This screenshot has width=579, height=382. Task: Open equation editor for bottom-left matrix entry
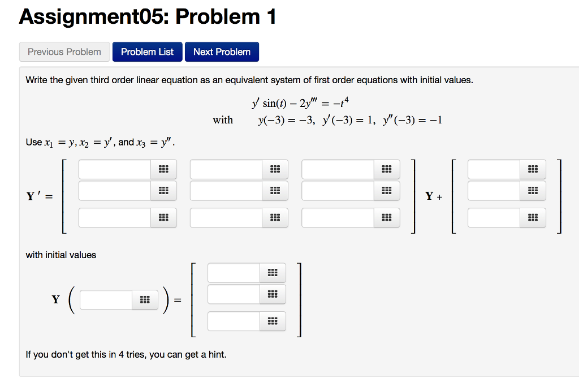tap(163, 217)
